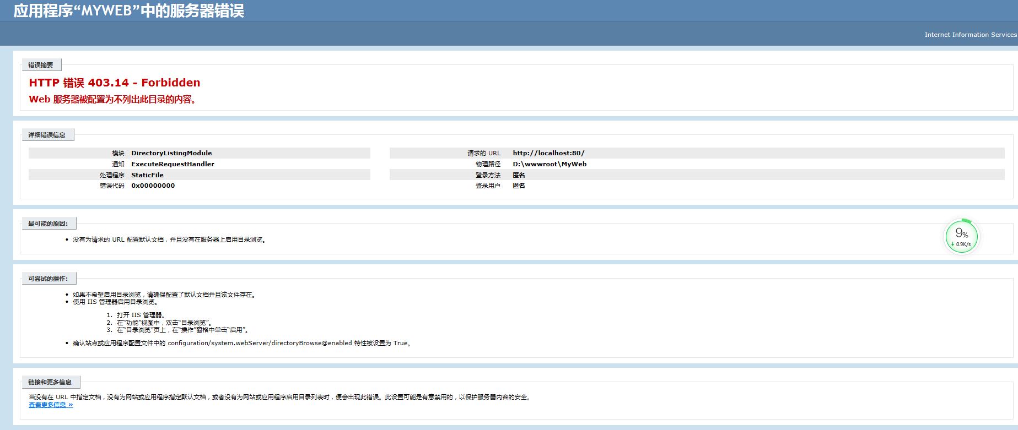1018x430 pixels.
Task: Click the Internet Information Services header text
Action: point(970,35)
